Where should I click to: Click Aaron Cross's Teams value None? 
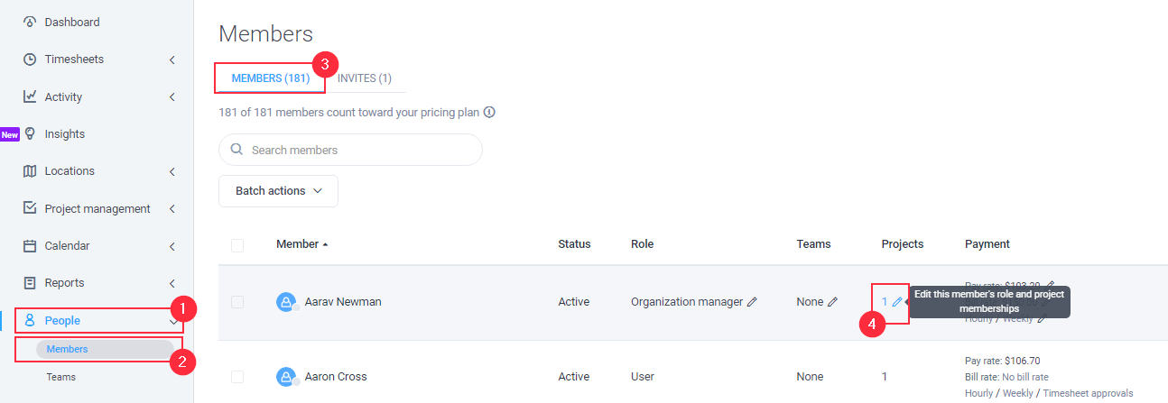coord(810,377)
